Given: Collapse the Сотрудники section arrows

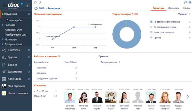Looking at the screenshot, I should tap(29, 14).
